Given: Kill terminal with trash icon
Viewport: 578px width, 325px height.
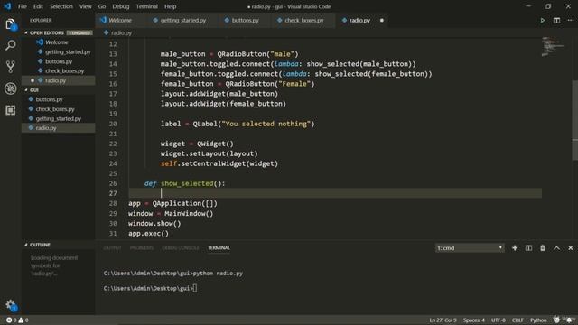Looking at the screenshot, I should coord(543,248).
